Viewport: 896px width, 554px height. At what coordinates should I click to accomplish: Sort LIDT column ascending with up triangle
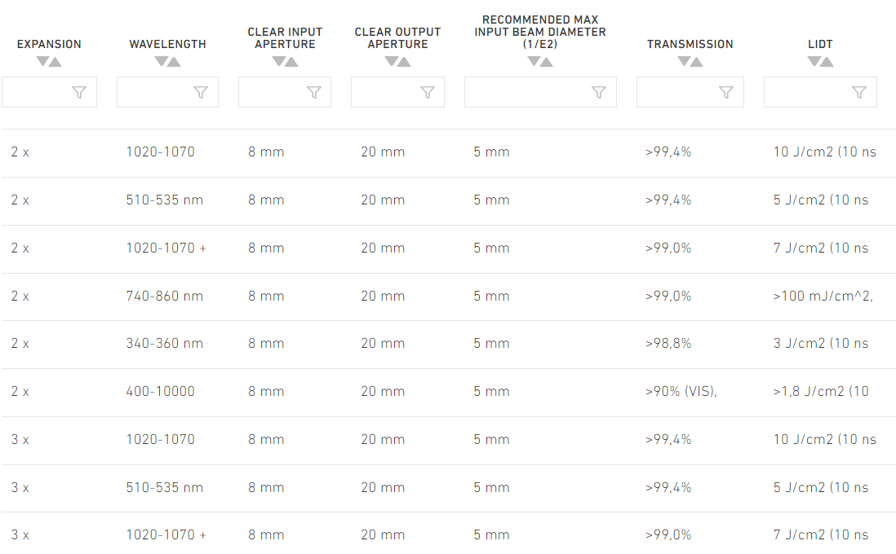coord(827,62)
